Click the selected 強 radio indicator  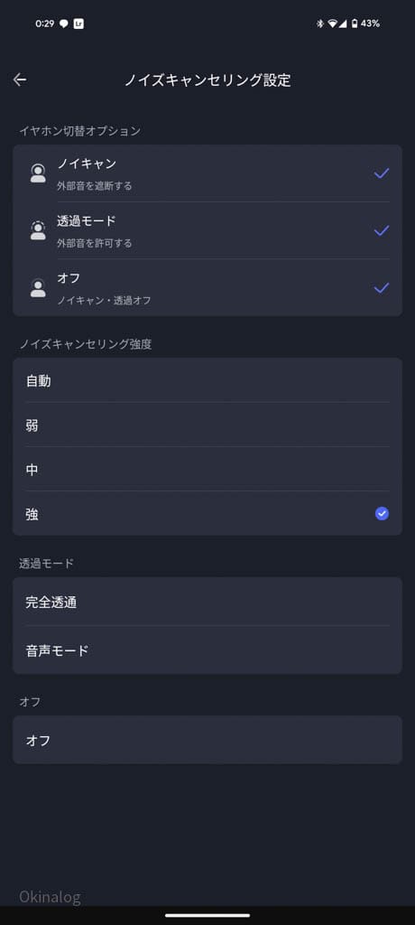coord(382,514)
